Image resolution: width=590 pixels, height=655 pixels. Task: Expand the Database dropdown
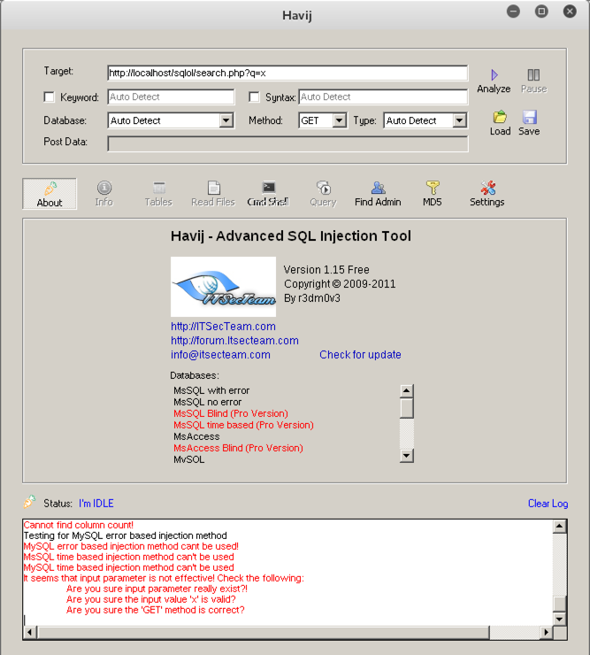(x=226, y=120)
